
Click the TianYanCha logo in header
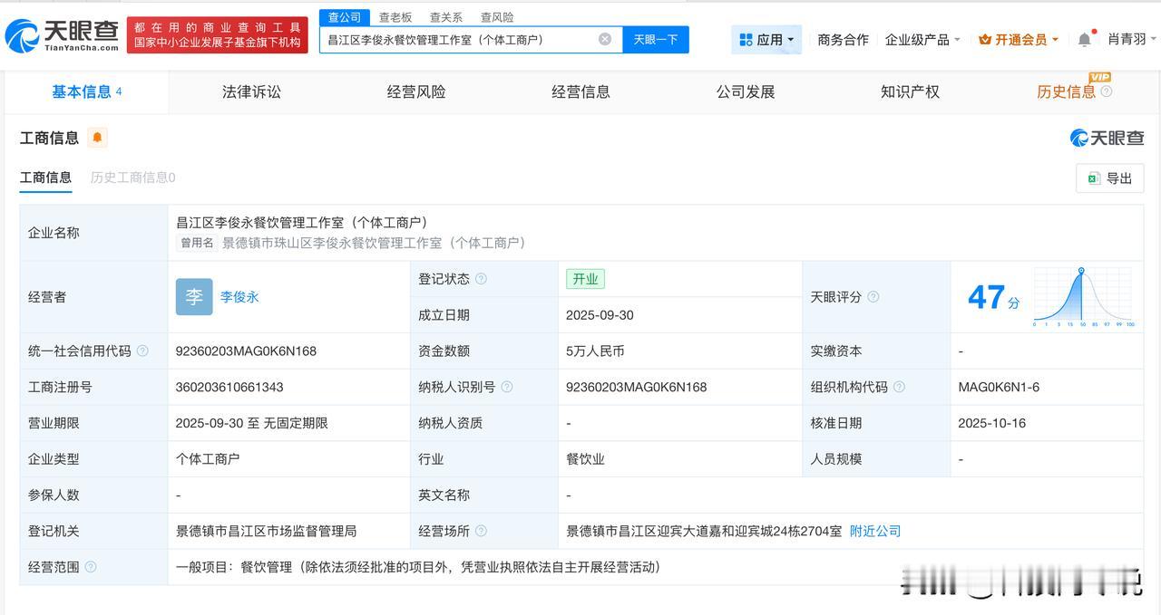tap(62, 35)
